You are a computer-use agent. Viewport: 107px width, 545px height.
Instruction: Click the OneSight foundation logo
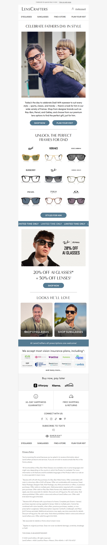pos(53,436)
